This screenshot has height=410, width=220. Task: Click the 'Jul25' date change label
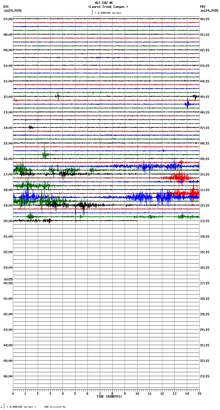(8, 279)
